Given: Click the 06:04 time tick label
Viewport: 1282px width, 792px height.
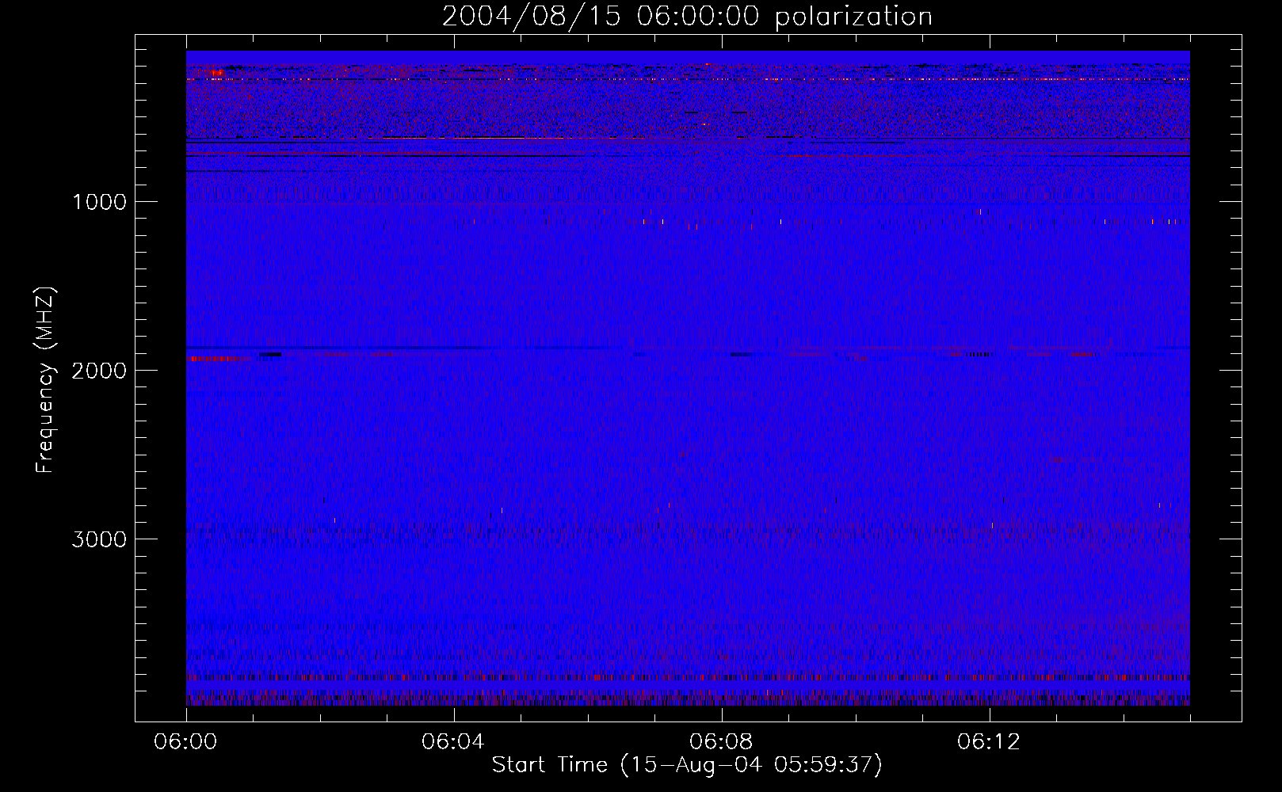Looking at the screenshot, I should (453, 742).
